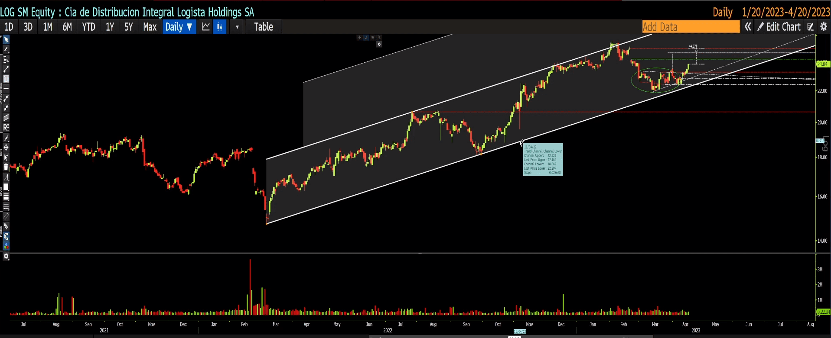Switch to candle bar chart type
The width and height of the screenshot is (831, 338).
pos(220,27)
